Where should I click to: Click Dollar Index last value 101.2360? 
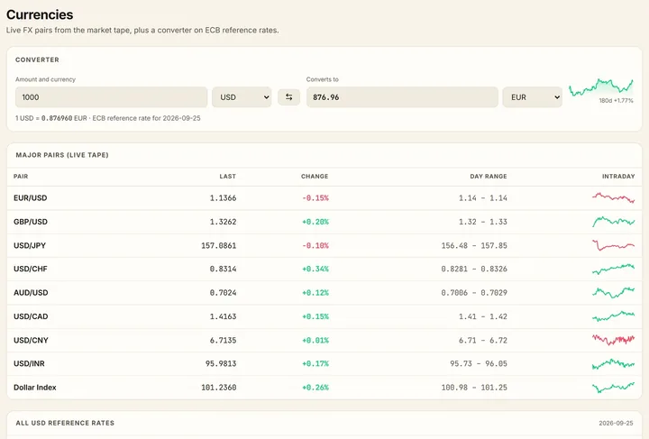point(218,388)
